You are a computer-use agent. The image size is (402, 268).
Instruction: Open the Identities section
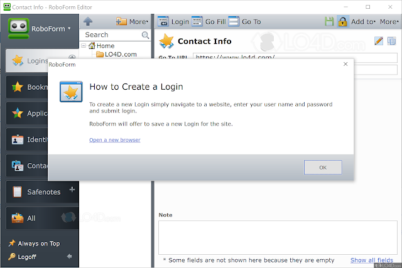point(27,139)
